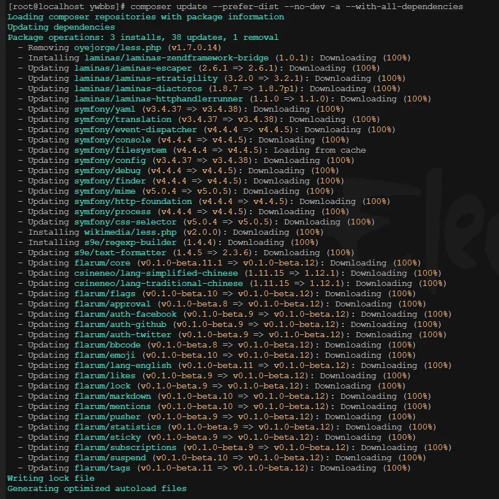Viewport: 499px width, 499px height.
Task: Click the 'symfony/yaml' package name
Action: (x=105, y=109)
